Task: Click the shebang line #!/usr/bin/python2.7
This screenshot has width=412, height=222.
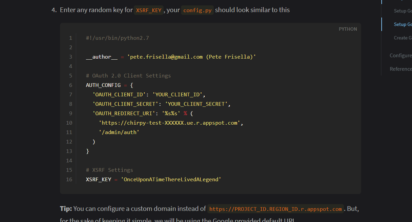Action: pyautogui.click(x=117, y=38)
